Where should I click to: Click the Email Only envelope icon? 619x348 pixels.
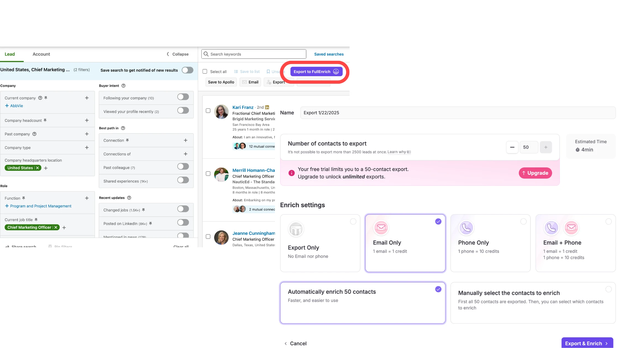[381, 228]
